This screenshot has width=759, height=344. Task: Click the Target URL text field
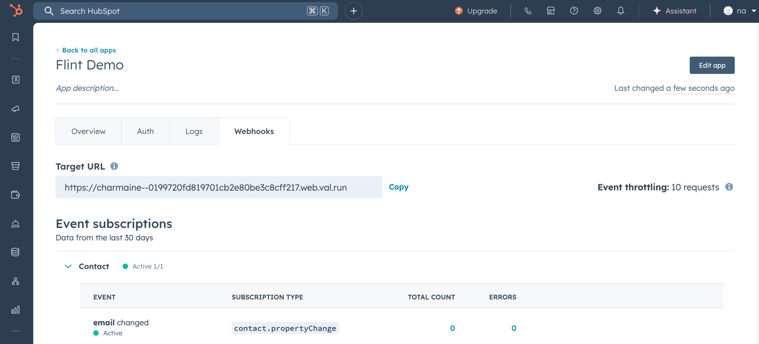pyautogui.click(x=219, y=187)
